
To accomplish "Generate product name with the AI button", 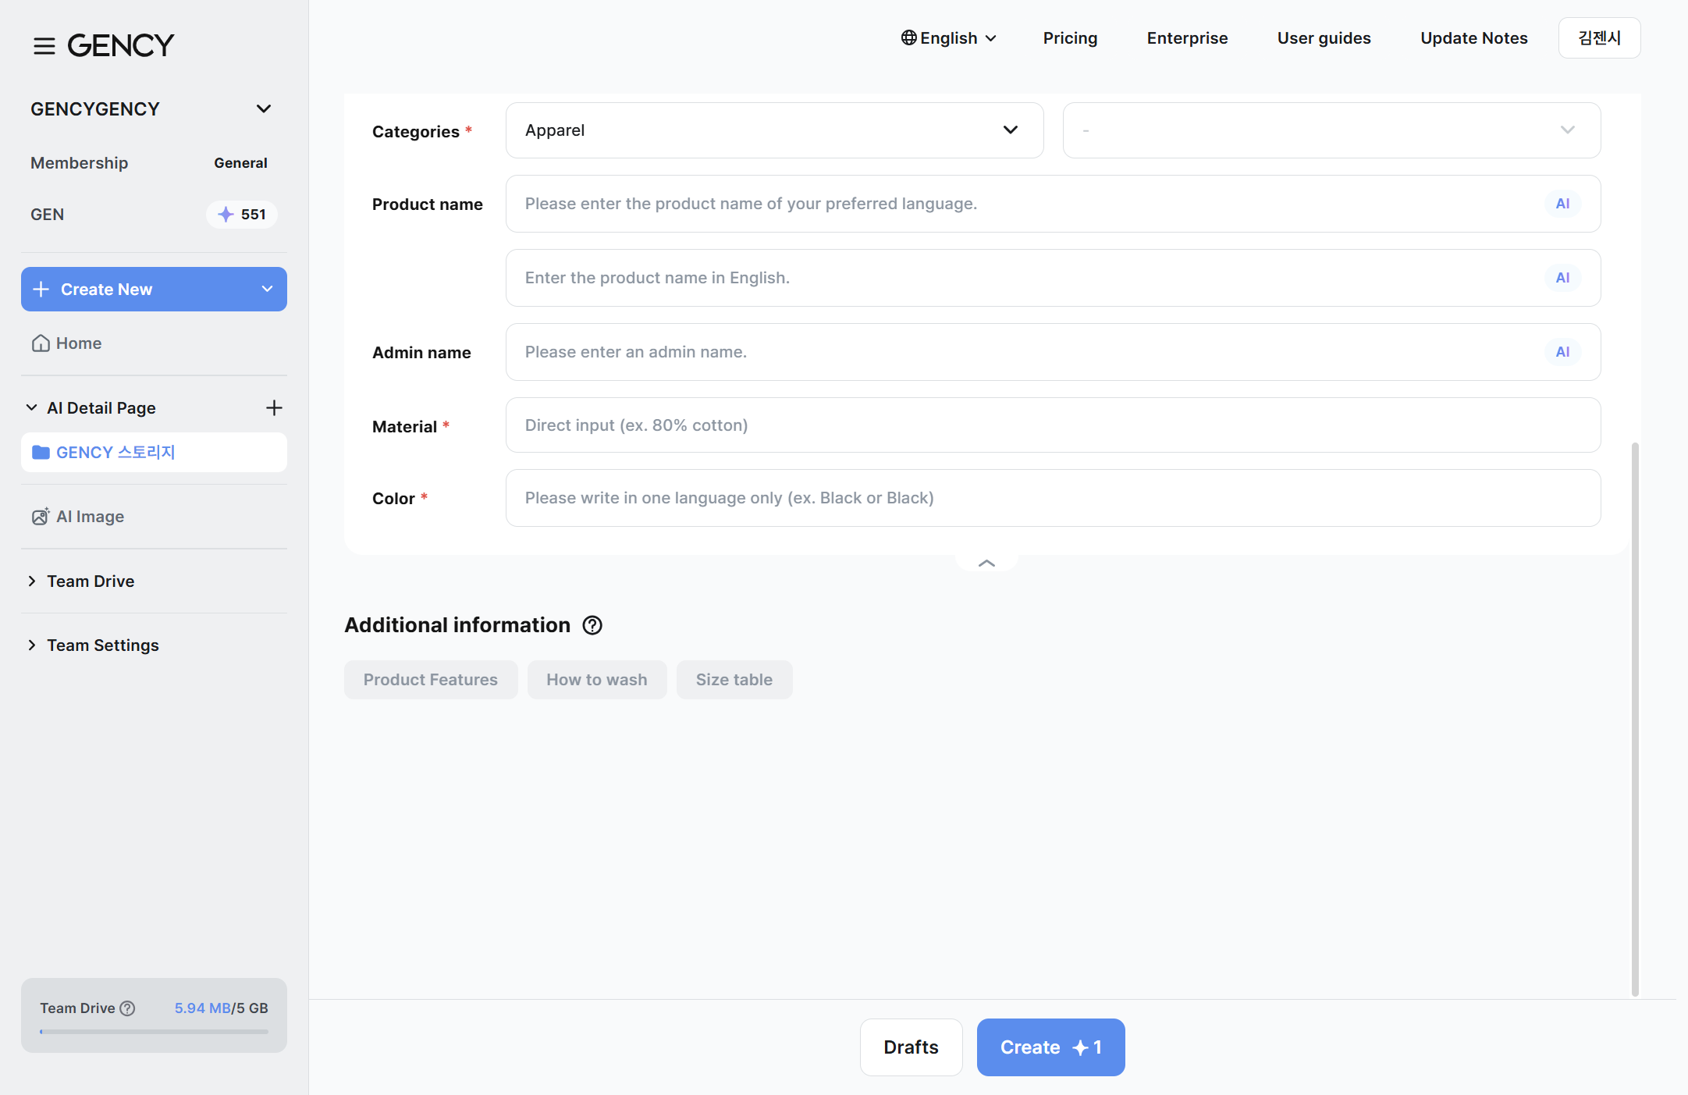I will [1562, 204].
